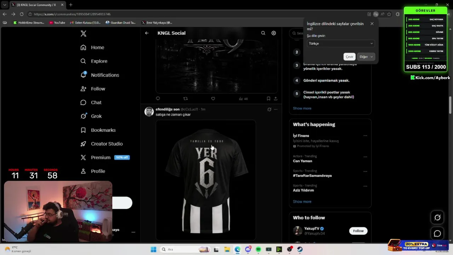Viewport: 453px width, 255px height.
Task: Open community settings gear icon
Action: pos(274,33)
